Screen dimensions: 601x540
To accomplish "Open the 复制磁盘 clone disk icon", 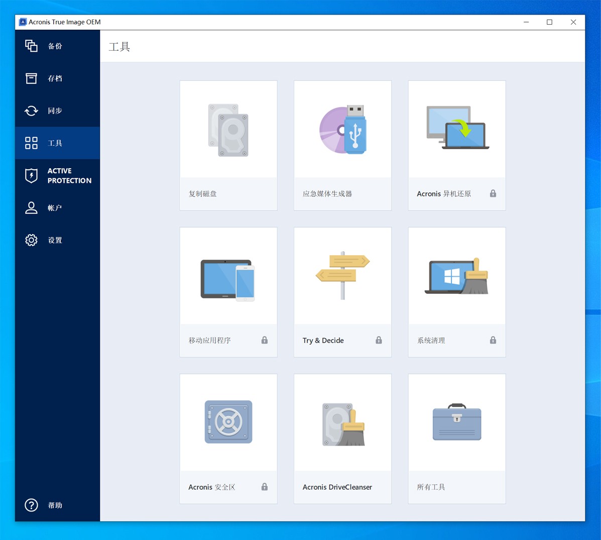I will tap(228, 130).
